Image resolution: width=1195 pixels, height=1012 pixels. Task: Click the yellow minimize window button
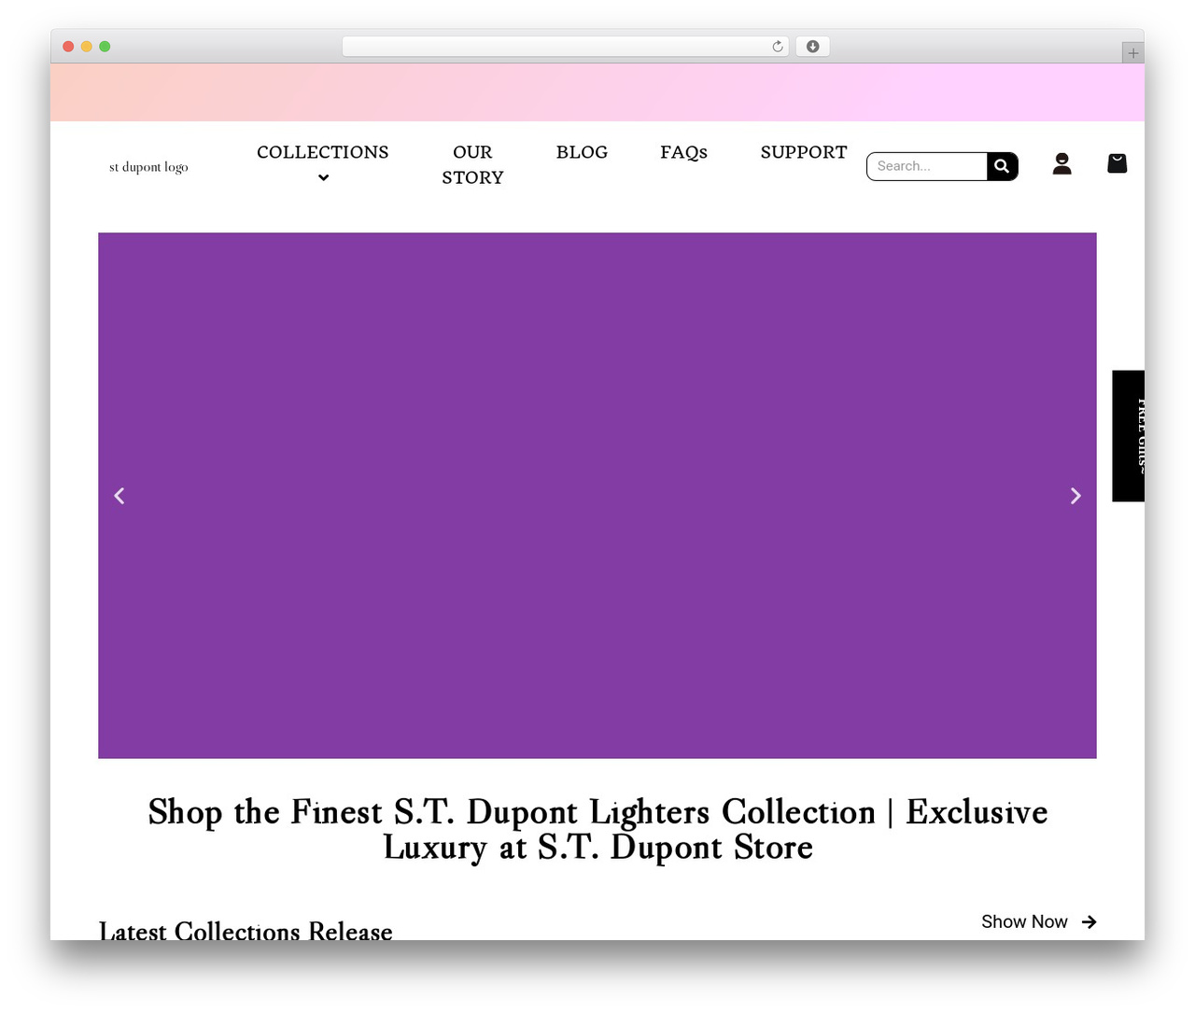tap(86, 47)
